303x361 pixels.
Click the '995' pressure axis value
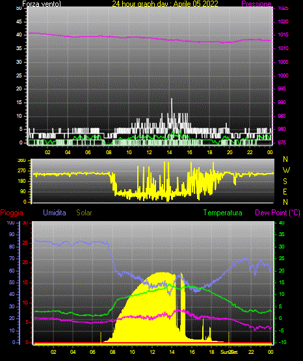[282, 88]
